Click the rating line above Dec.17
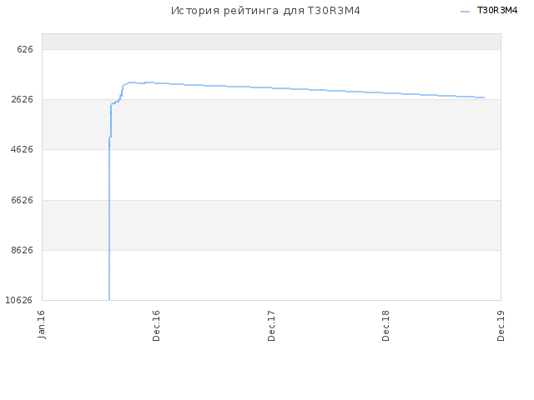Viewport: 534px width, 400px height. click(x=271, y=87)
